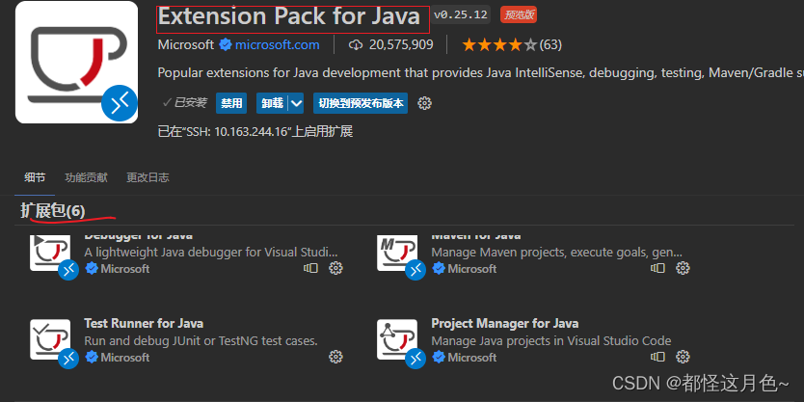
Task: Click the Test Runner for Java icon
Action: pos(50,339)
